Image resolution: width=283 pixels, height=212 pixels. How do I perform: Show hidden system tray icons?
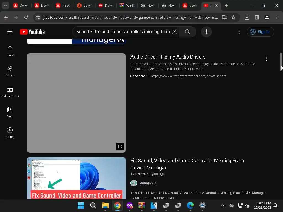click(x=223, y=205)
